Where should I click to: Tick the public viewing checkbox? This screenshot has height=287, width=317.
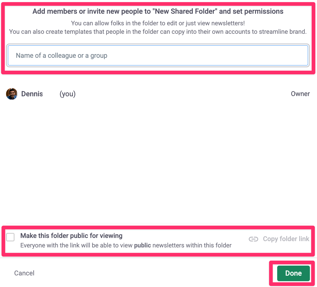[x=11, y=237]
